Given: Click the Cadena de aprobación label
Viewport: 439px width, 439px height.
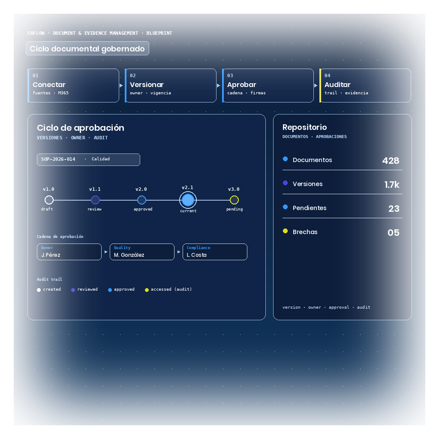Looking at the screenshot, I should 60,237.
